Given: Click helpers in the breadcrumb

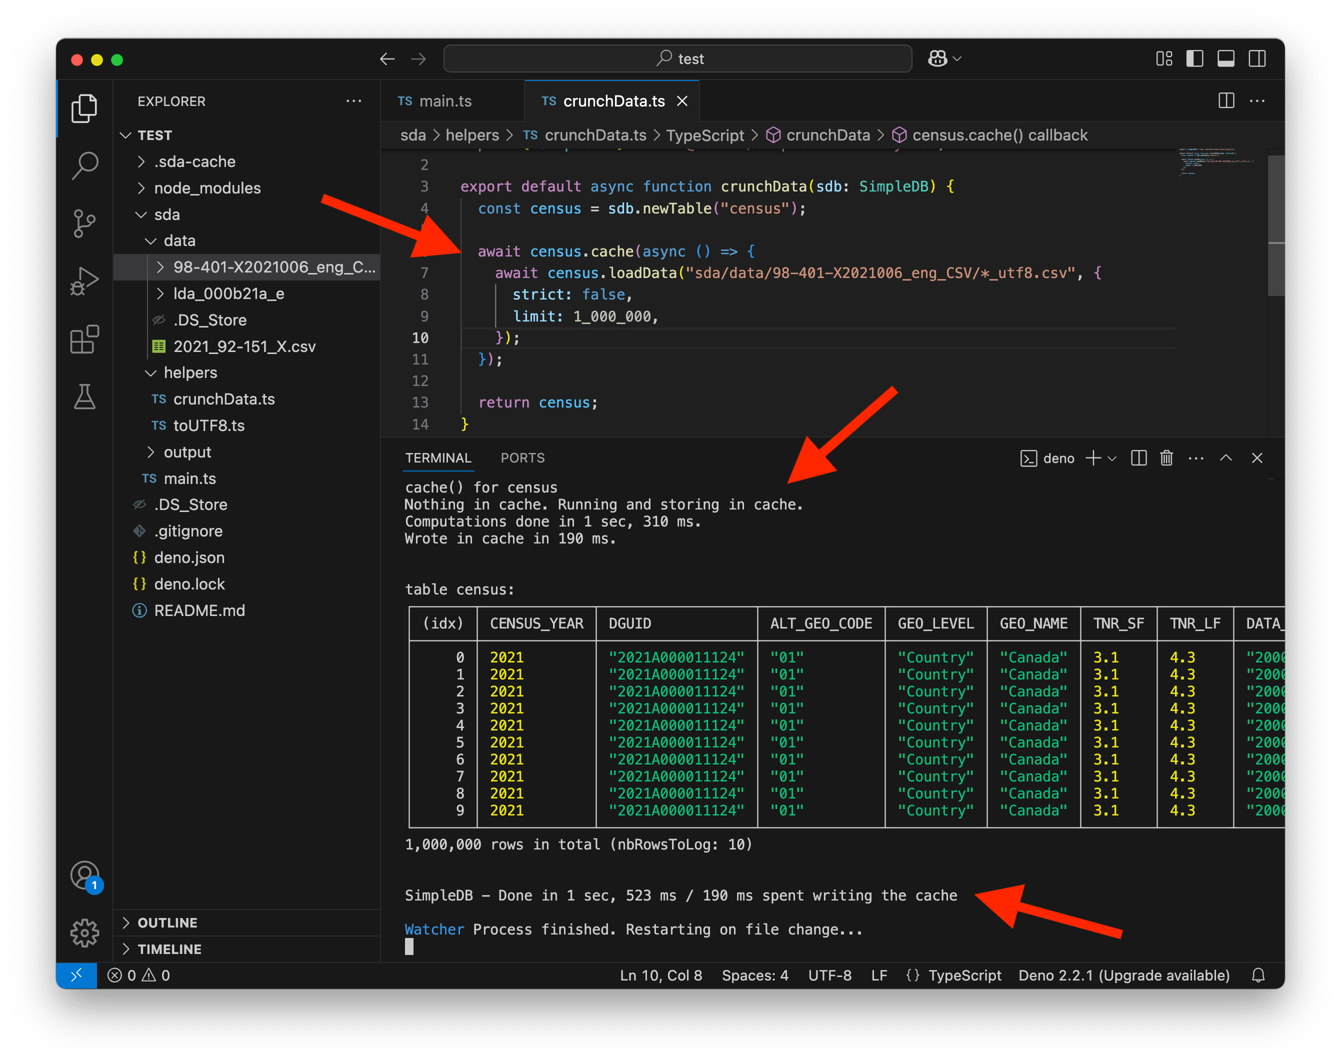Looking at the screenshot, I should click(472, 135).
